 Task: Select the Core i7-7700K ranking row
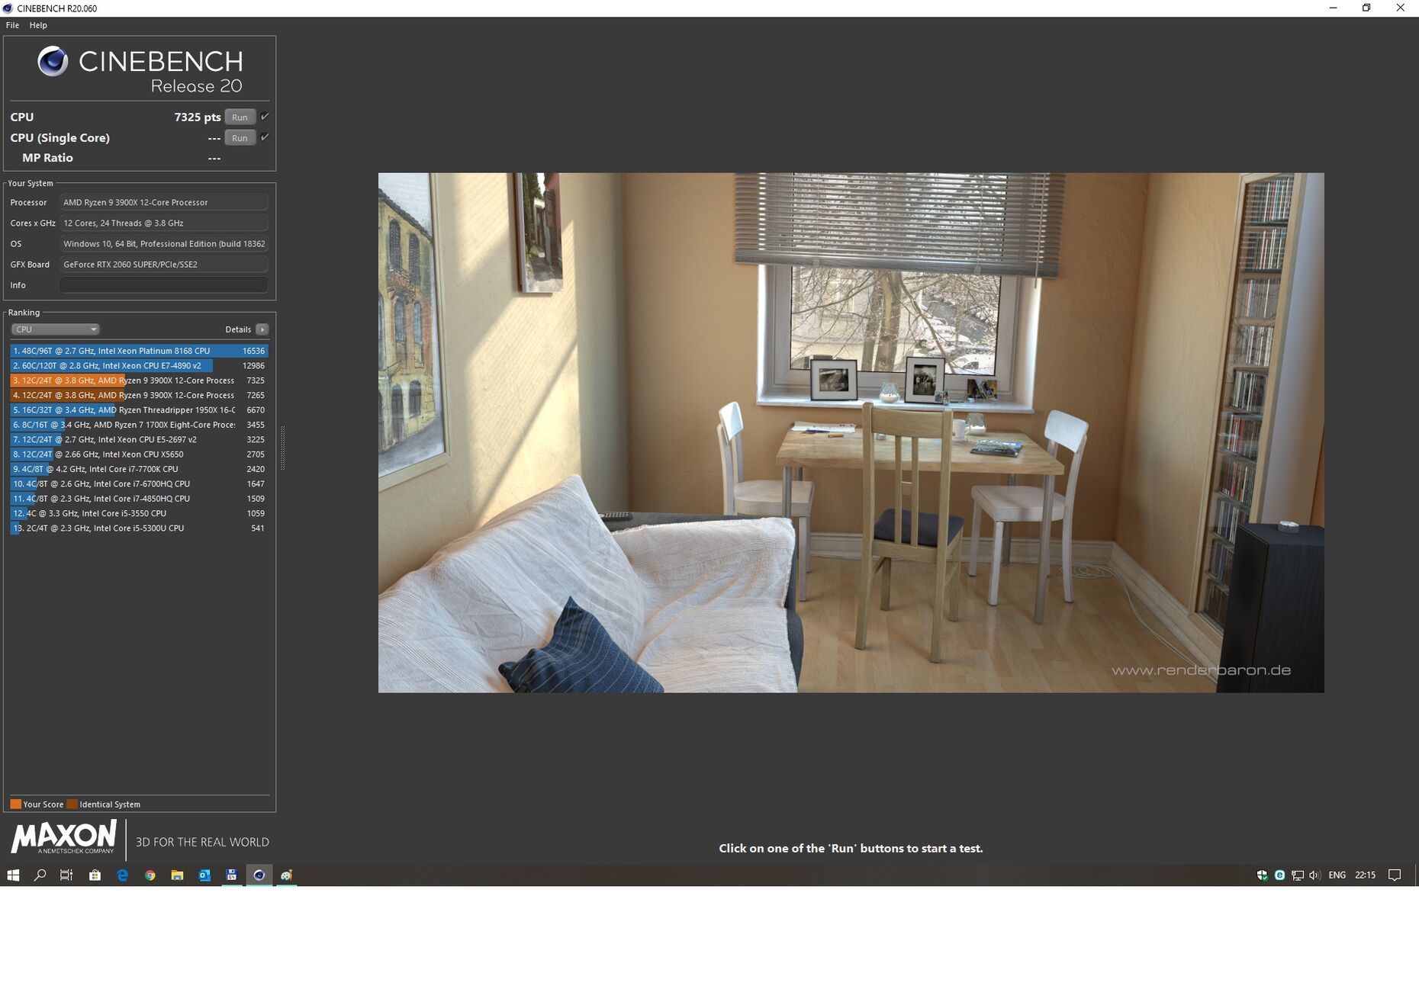(x=139, y=469)
